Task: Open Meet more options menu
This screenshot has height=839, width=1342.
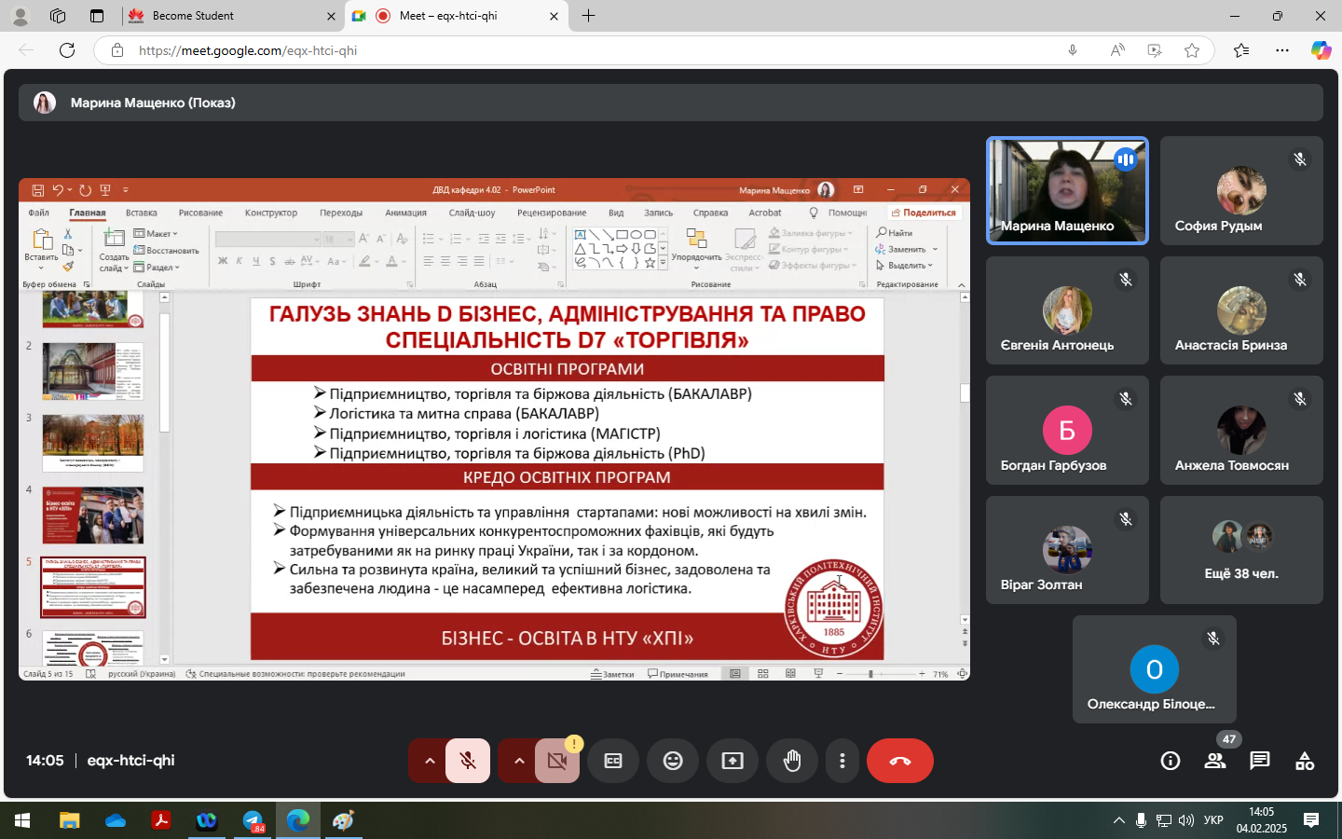Action: click(x=842, y=761)
